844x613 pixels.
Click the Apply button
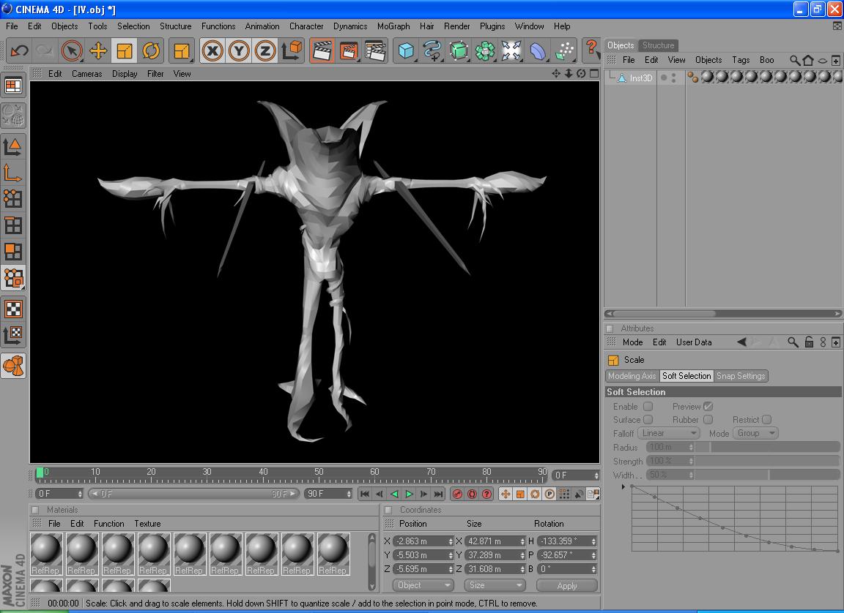click(x=566, y=585)
